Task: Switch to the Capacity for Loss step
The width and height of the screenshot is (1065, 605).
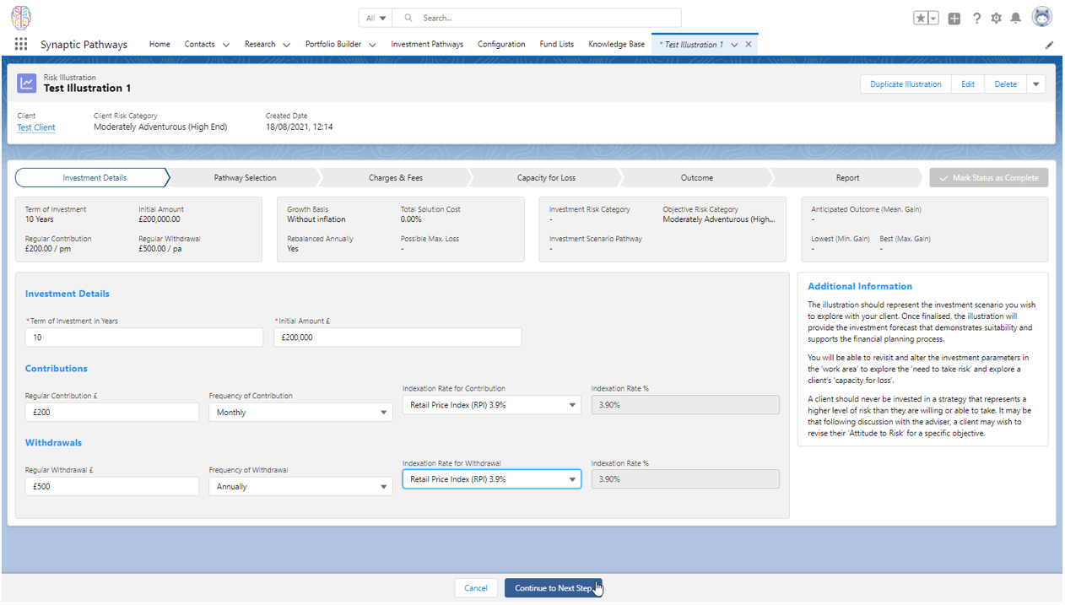Action: [546, 178]
